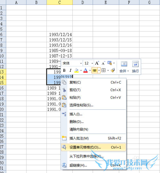This screenshot has height=173, width=160.
Task: Select column A header
Action: [16, 2]
